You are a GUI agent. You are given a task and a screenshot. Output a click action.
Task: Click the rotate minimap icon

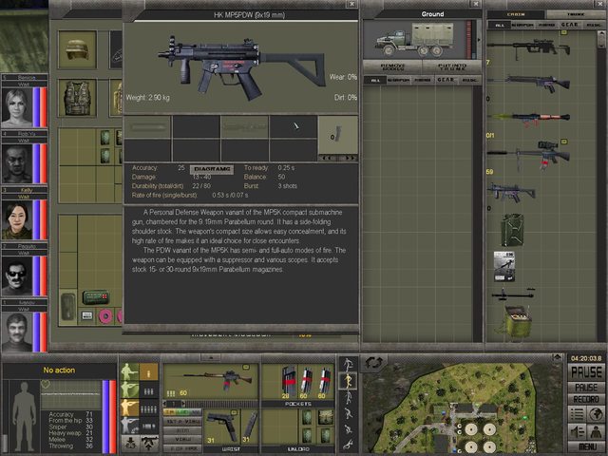pos(373,363)
